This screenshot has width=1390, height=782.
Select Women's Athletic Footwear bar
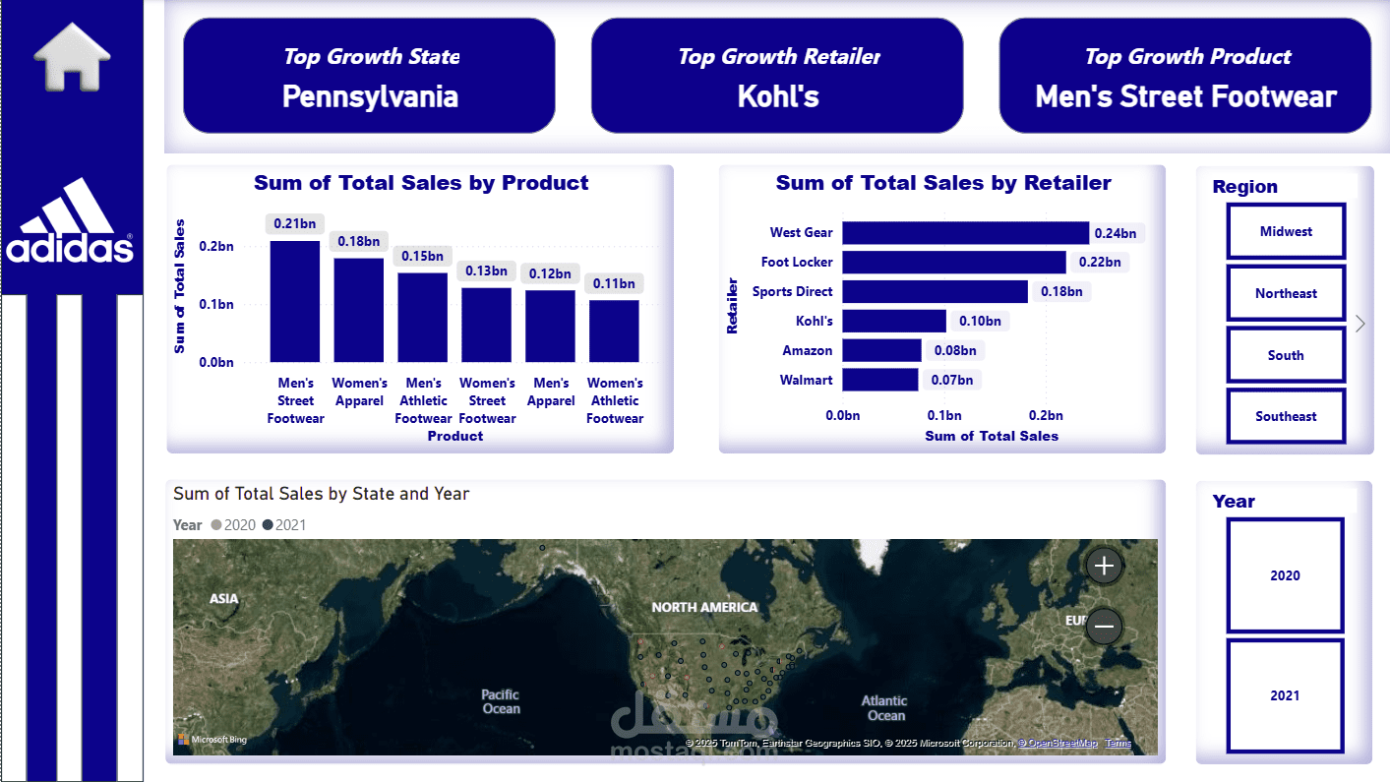coord(614,331)
